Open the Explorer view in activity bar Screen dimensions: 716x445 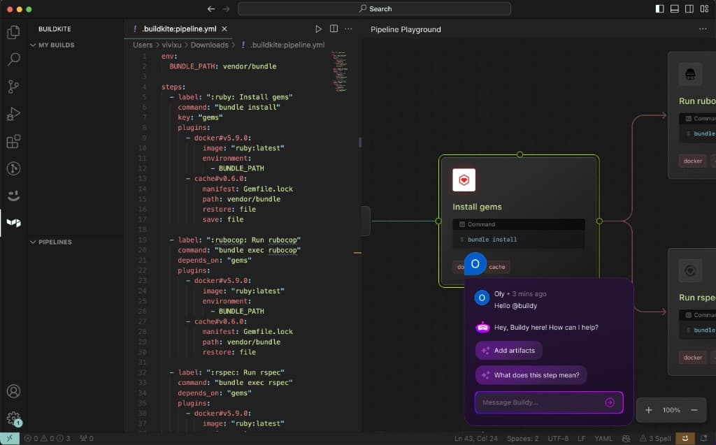(13, 32)
